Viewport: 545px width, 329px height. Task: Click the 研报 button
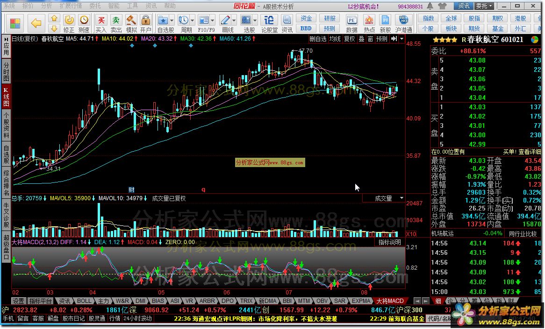click(x=330, y=18)
